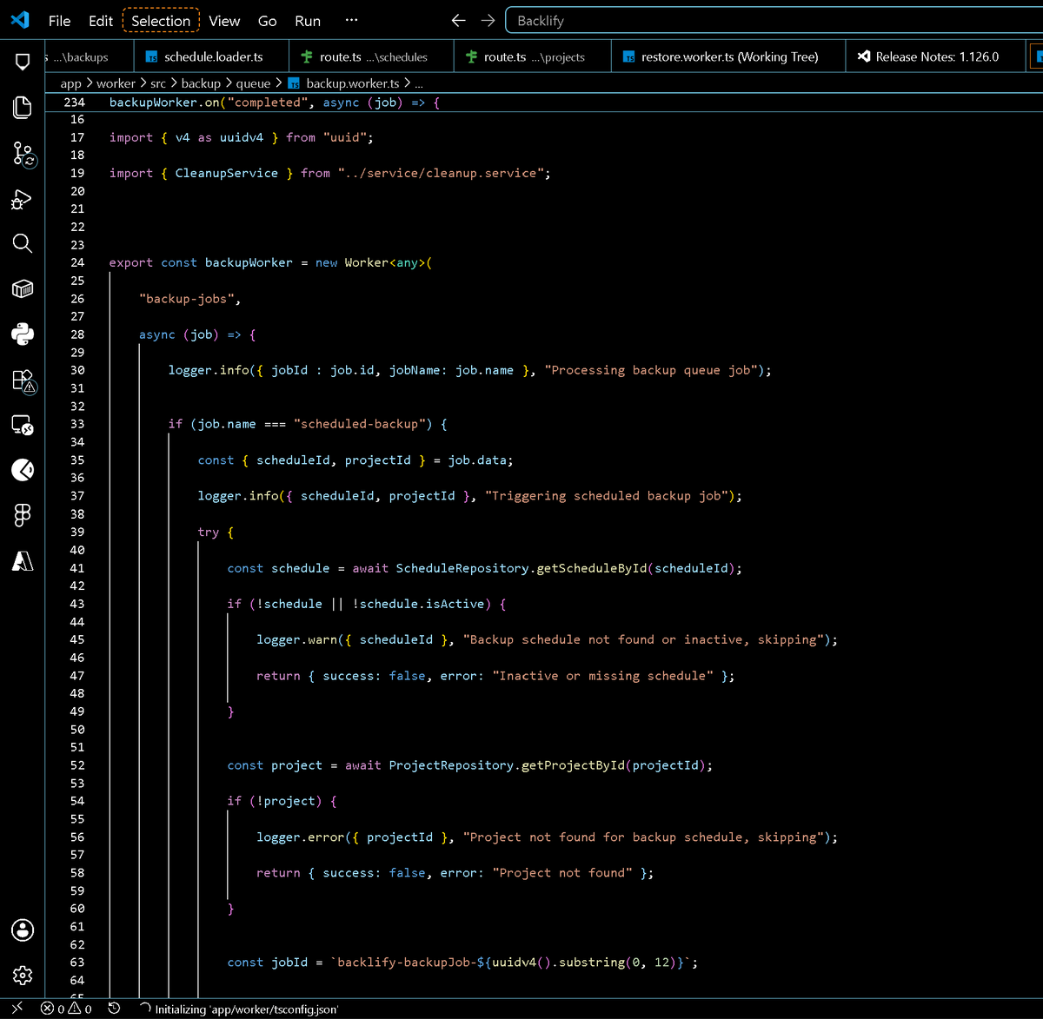Open the Accounts menu icon
The image size is (1043, 1019).
pos(23,930)
